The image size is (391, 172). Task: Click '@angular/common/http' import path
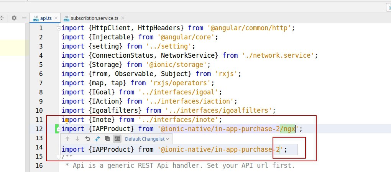click(249, 28)
